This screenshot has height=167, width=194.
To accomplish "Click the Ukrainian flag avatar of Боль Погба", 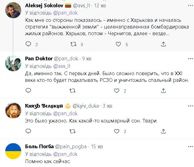I will [14, 151].
